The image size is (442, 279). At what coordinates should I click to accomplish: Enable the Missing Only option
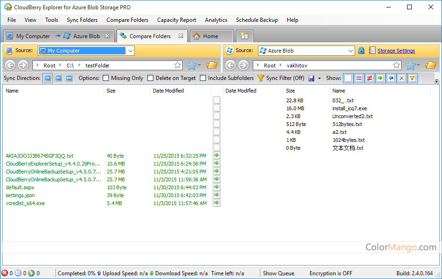click(x=106, y=78)
